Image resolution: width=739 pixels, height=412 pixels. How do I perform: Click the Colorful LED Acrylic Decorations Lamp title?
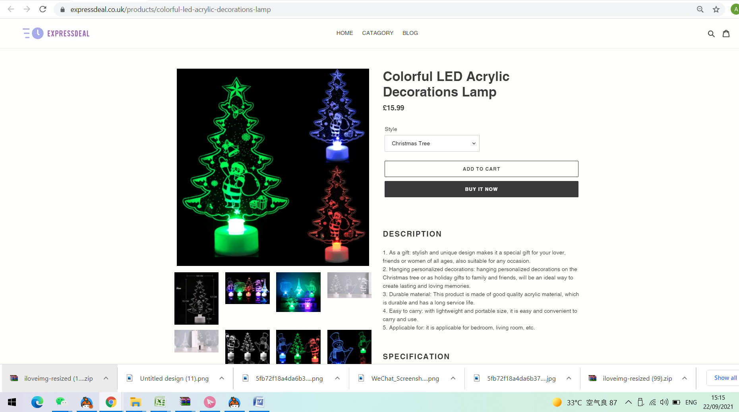pos(446,84)
